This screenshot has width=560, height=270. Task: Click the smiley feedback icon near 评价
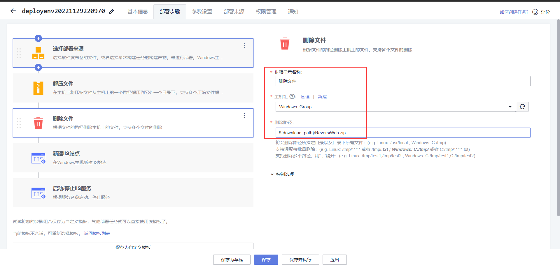[x=535, y=12]
